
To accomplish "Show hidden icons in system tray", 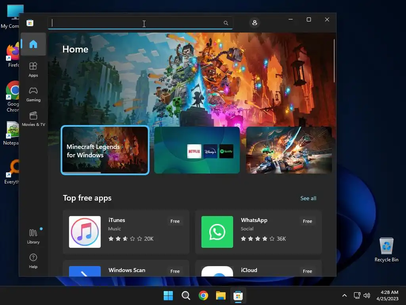I will coord(345,295).
